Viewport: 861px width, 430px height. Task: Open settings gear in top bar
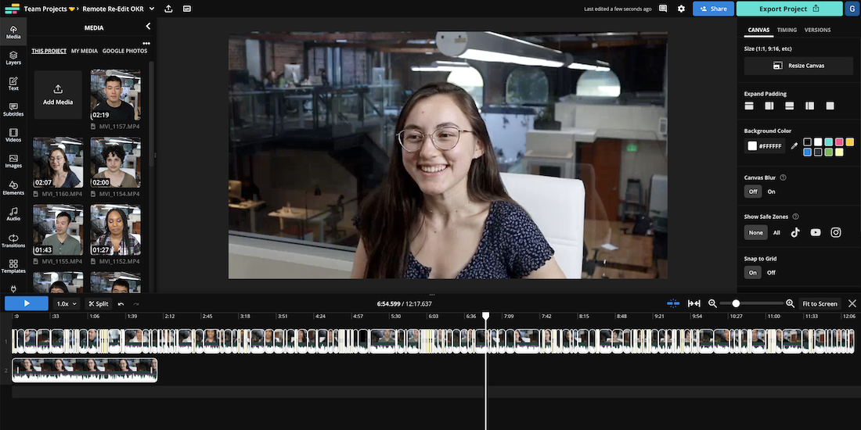(681, 9)
